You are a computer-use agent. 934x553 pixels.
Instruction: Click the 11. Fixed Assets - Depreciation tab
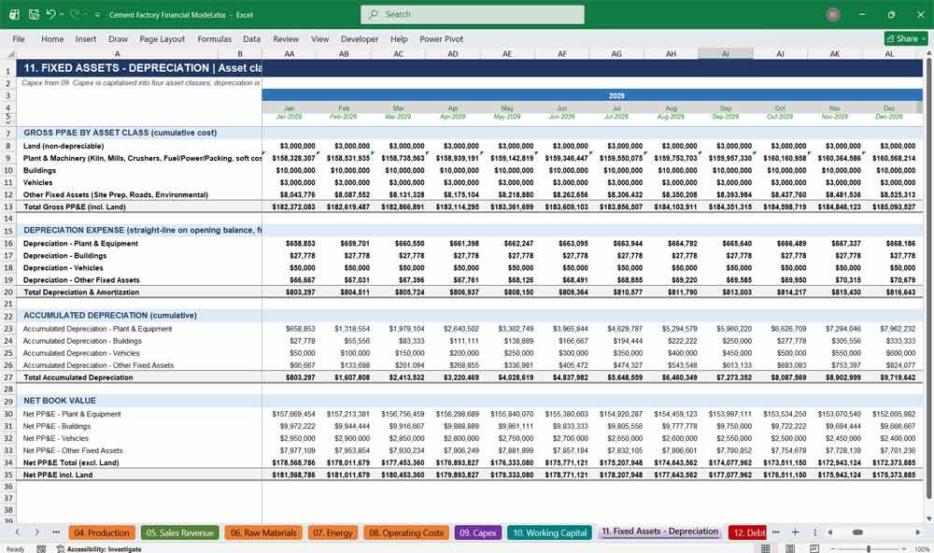click(660, 532)
